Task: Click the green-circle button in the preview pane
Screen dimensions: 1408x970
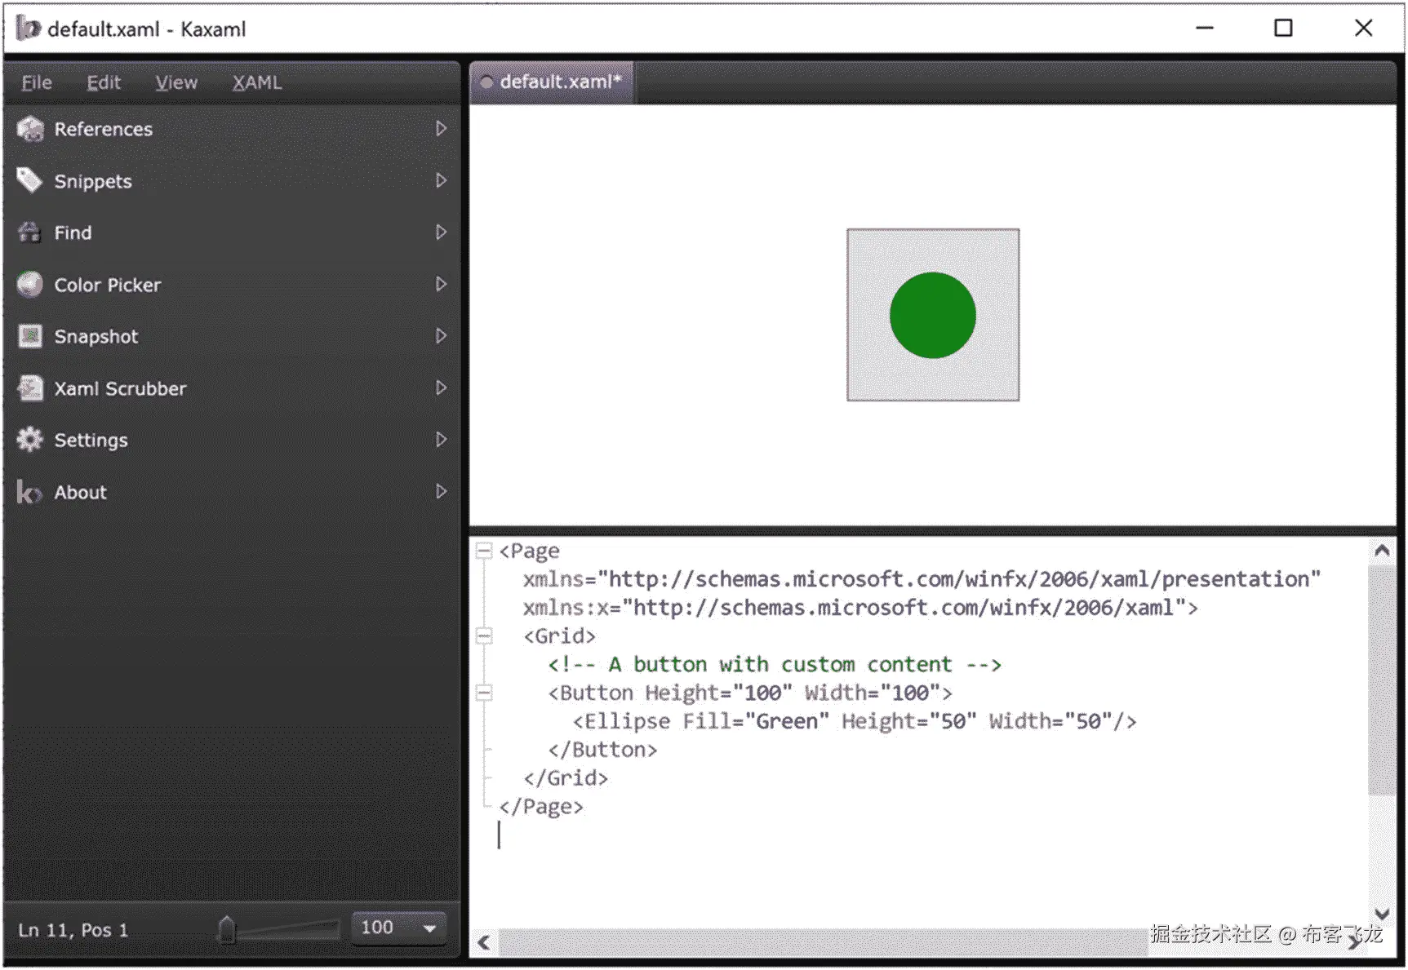Action: point(933,316)
